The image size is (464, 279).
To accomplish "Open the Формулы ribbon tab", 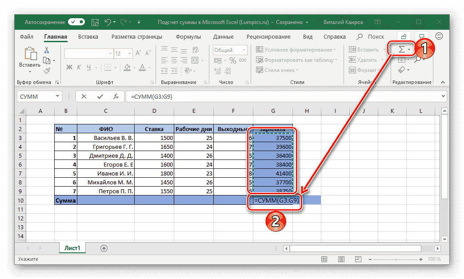I will point(188,37).
